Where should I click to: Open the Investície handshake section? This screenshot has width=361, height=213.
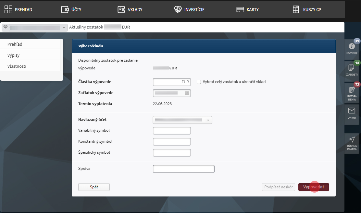click(189, 9)
